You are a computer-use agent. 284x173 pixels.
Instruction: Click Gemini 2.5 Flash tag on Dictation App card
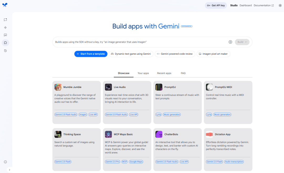click(x=215, y=162)
